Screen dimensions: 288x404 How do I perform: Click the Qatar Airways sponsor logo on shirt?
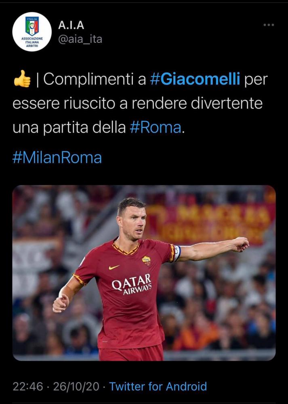pos(132,284)
